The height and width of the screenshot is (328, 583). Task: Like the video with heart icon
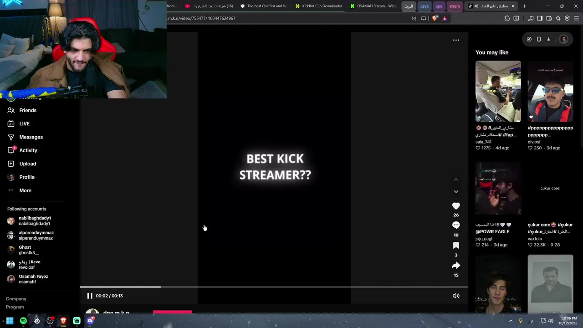456,206
